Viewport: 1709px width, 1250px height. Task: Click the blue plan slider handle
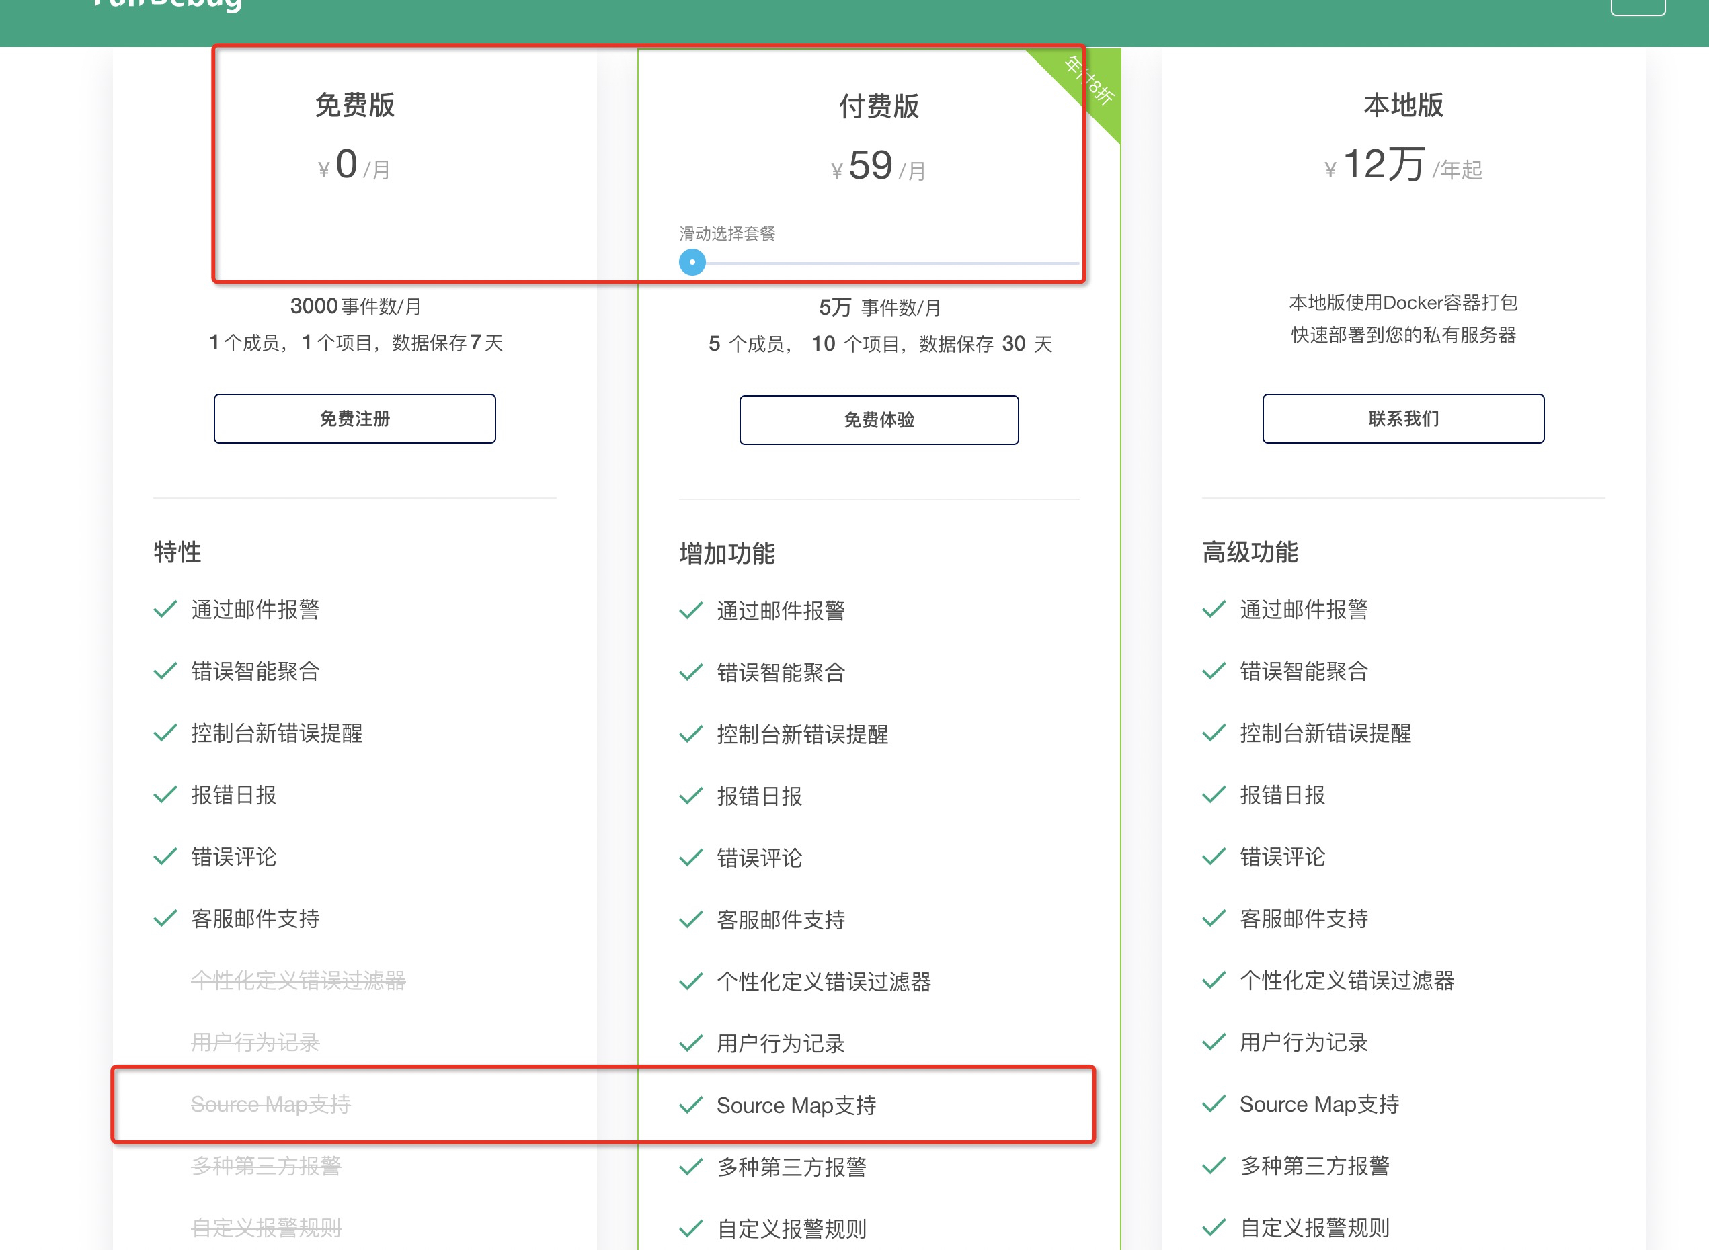pos(692,263)
